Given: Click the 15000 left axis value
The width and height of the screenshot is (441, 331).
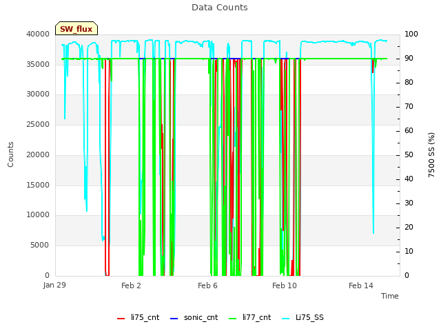Looking at the screenshot, I should tap(38, 185).
